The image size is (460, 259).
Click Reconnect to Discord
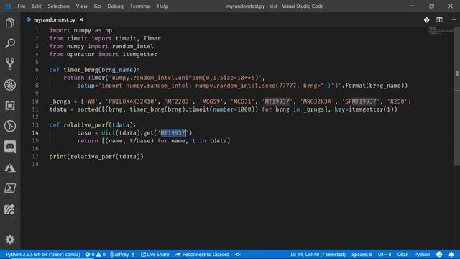(x=203, y=254)
